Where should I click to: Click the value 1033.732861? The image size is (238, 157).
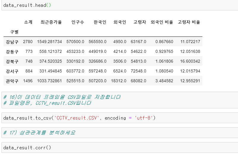click(50, 81)
